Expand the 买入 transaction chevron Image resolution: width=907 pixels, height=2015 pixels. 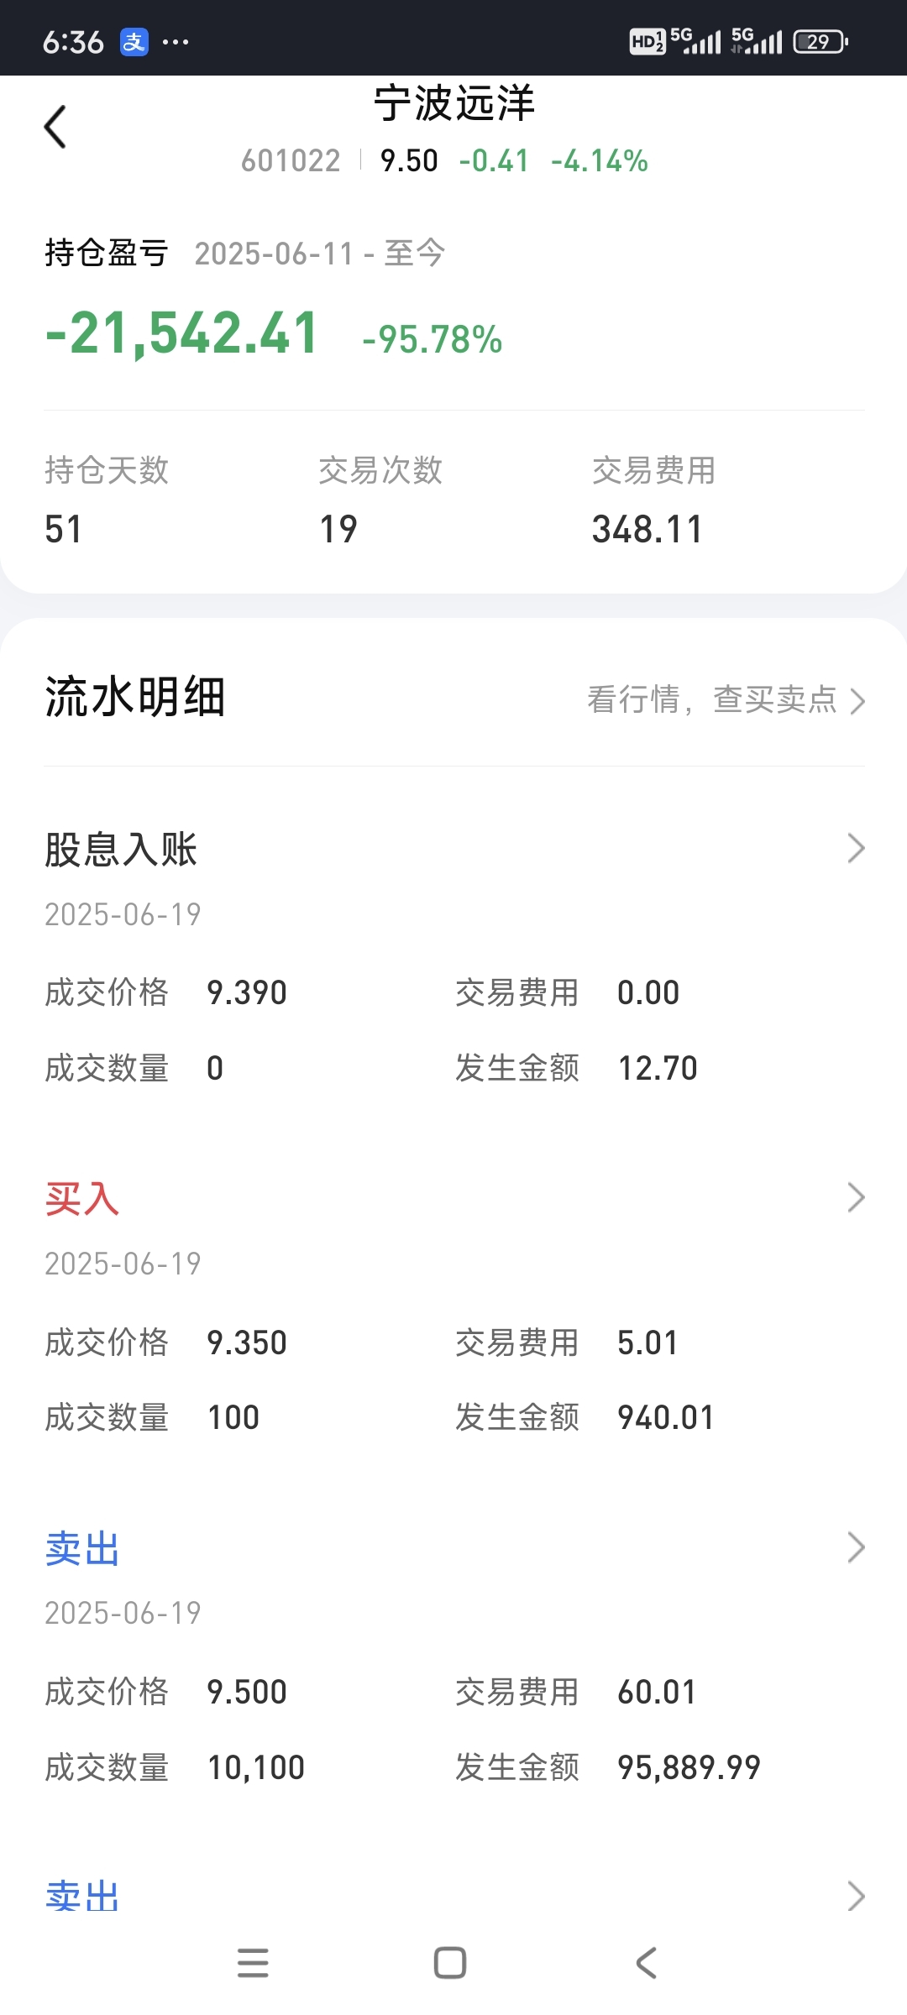click(x=856, y=1197)
